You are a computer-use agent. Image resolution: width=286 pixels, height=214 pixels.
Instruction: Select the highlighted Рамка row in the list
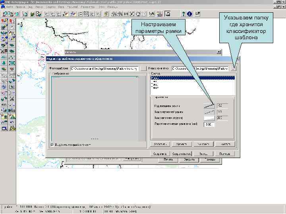tap(192, 78)
